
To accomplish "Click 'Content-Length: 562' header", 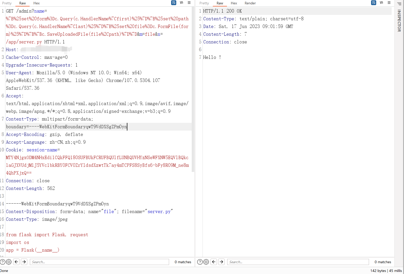I will pyautogui.click(x=30, y=188).
